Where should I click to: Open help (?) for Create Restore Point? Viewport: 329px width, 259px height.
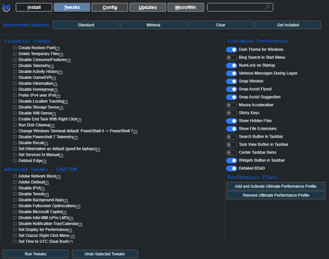[57, 48]
